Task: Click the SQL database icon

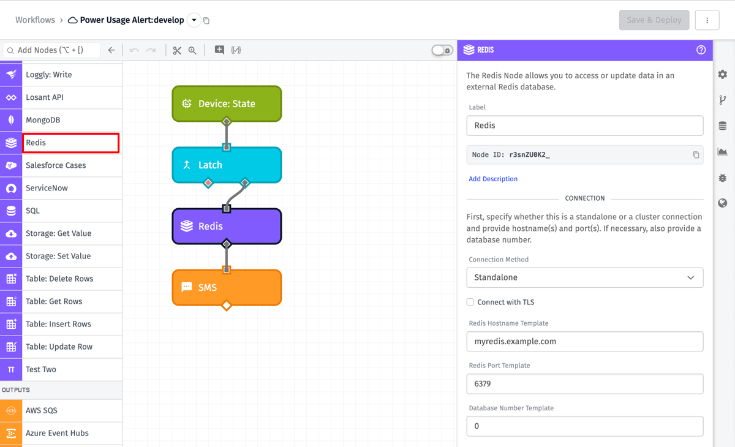Action: pos(11,211)
